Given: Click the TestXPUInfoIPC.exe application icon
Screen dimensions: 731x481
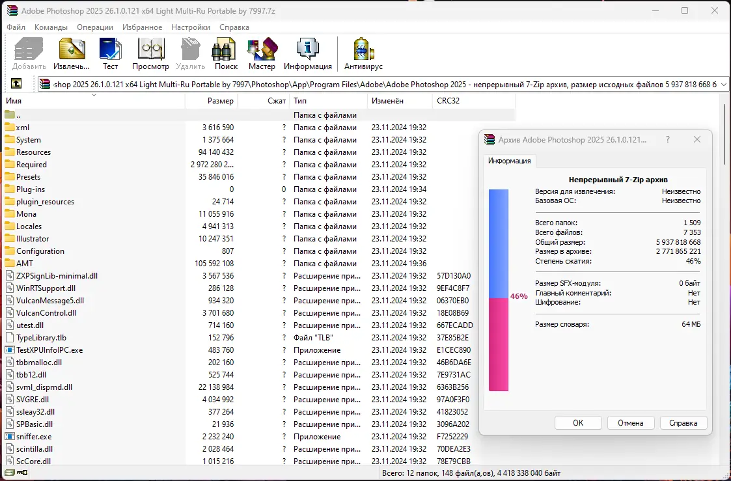Looking at the screenshot, I should point(10,350).
